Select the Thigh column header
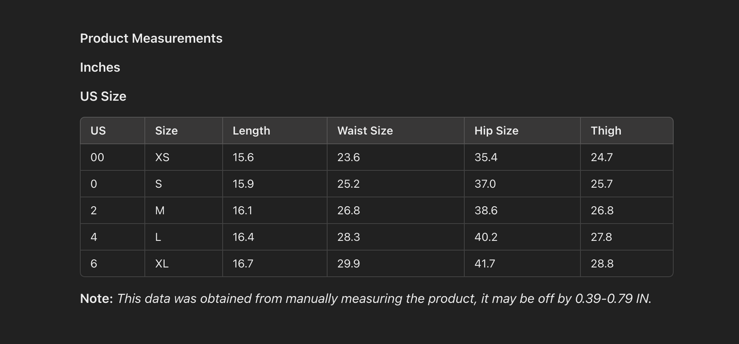Image resolution: width=739 pixels, height=344 pixels. pyautogui.click(x=606, y=131)
